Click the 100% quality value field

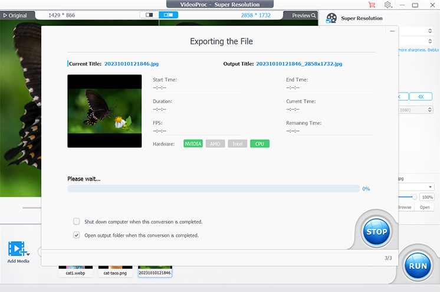[427, 197]
